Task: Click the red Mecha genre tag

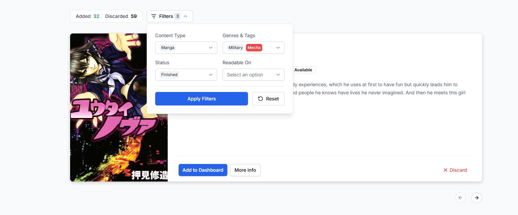Action: (x=254, y=48)
